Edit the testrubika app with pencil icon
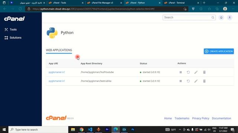 tap(196, 81)
